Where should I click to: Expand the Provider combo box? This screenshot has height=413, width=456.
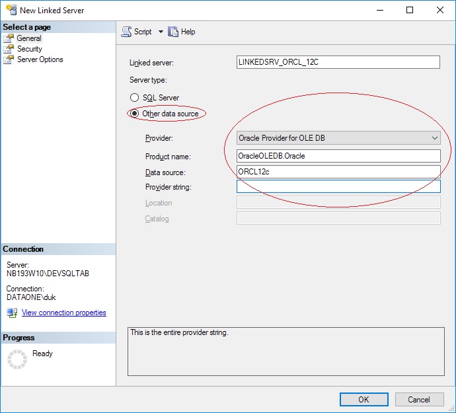(x=434, y=138)
